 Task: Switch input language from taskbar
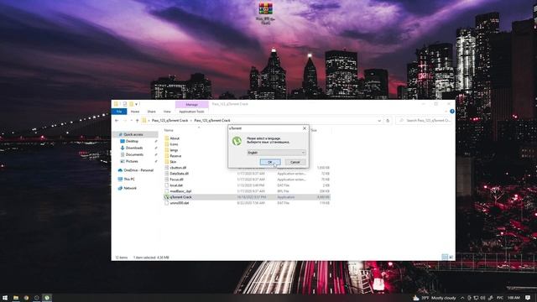click(500, 298)
